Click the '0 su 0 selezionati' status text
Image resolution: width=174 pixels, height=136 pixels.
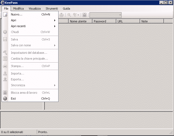(12, 132)
